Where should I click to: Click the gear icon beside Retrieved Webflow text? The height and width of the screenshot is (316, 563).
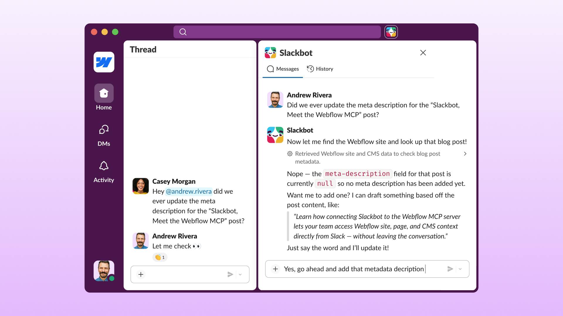tap(290, 154)
